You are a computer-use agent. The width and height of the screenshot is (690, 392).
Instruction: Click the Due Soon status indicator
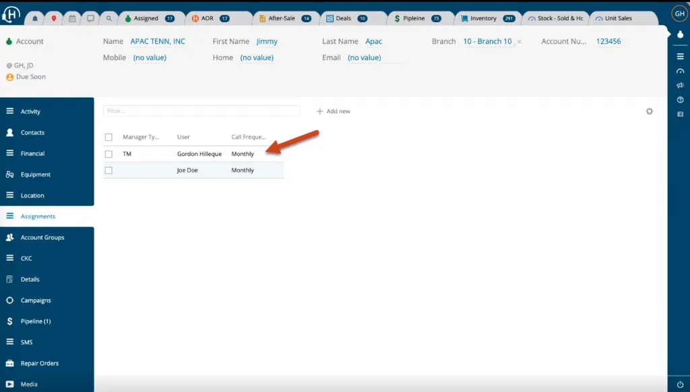click(26, 77)
